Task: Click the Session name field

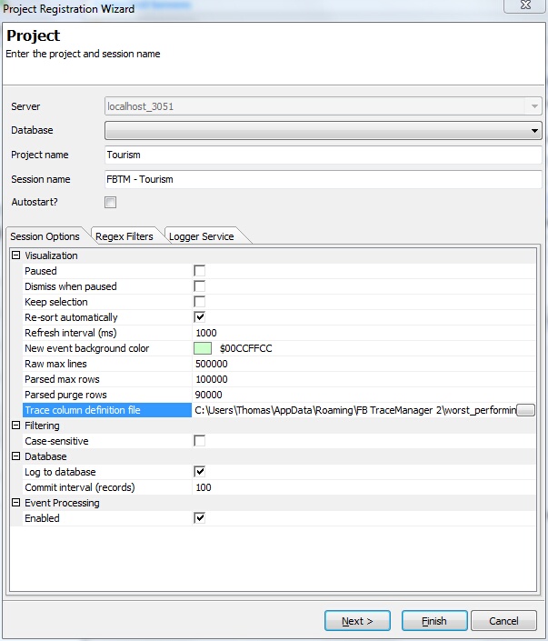Action: click(324, 179)
